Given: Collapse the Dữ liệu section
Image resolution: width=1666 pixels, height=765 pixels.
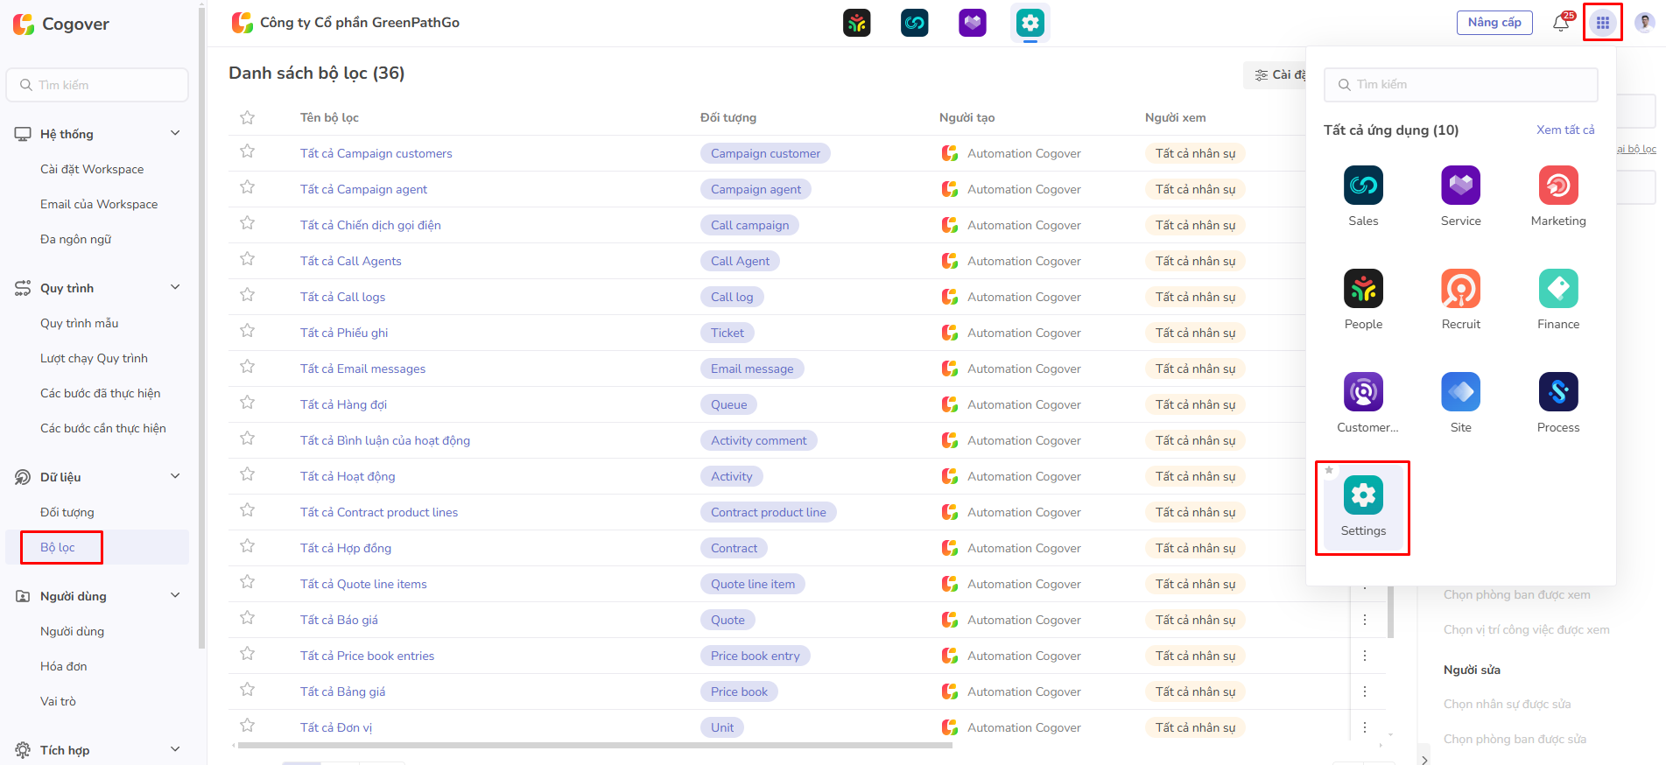Looking at the screenshot, I should pos(175,476).
